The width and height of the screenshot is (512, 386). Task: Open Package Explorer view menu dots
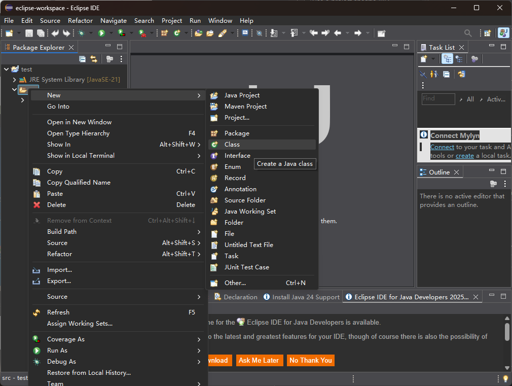coord(121,59)
